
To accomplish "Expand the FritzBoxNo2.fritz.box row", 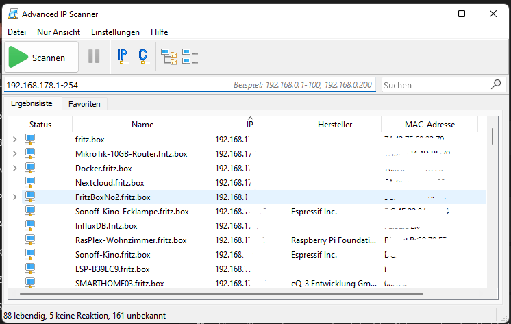I will click(x=14, y=197).
